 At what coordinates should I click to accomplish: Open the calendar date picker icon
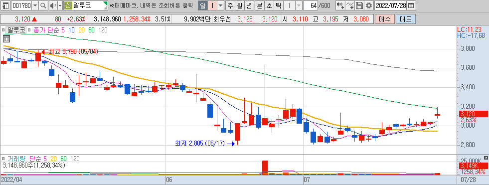click(x=411, y=5)
